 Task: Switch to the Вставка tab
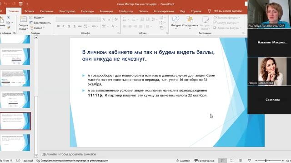coord(29,11)
